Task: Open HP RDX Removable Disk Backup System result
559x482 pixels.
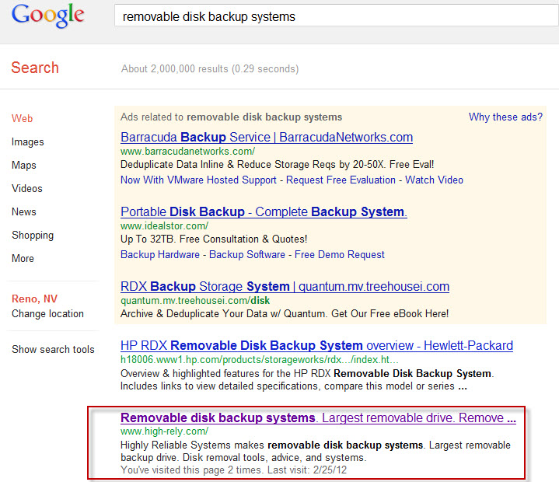Action: click(316, 345)
